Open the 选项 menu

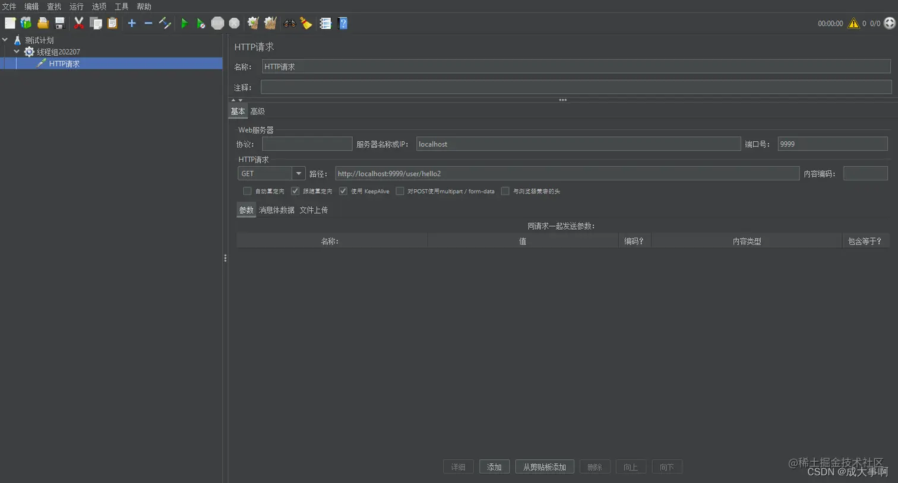point(99,7)
